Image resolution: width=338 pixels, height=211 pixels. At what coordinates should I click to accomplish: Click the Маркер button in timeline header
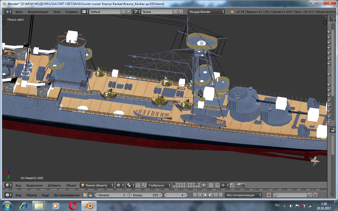coord(32,195)
